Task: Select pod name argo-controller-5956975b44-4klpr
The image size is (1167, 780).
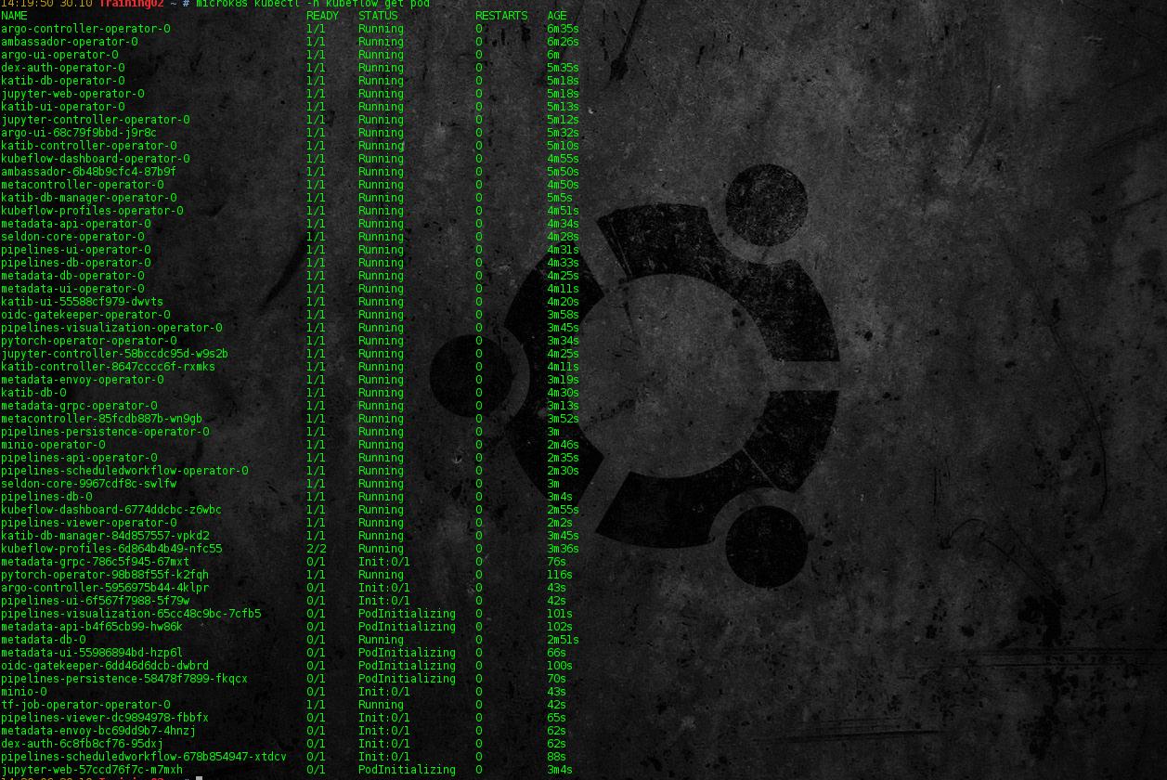Action: (105, 588)
